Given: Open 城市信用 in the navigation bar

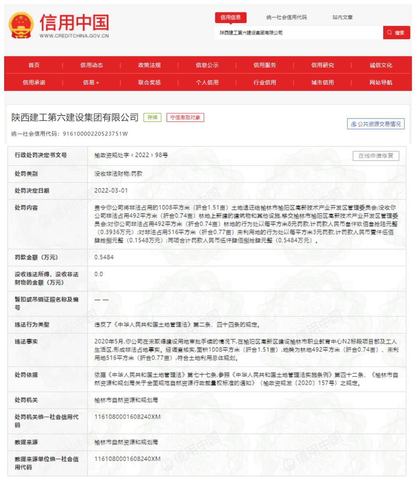Looking at the screenshot, I should pos(322,82).
